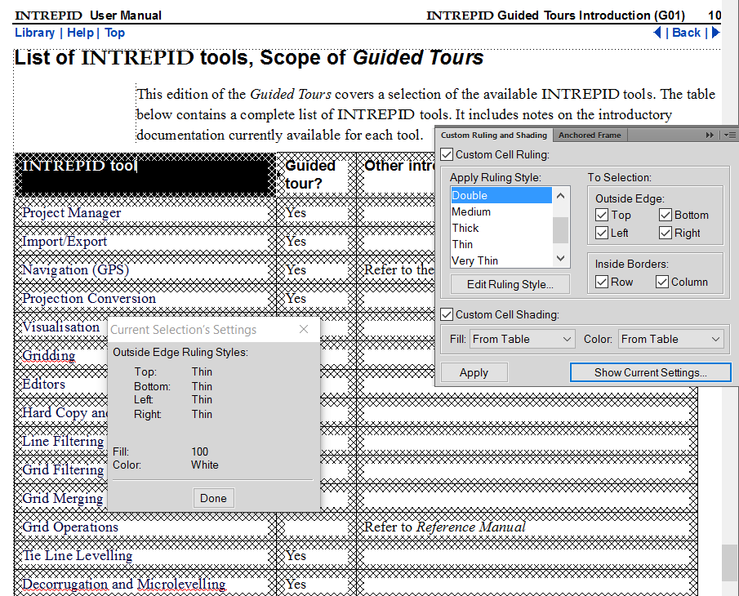Click the Import/Export table cell
Screen dimensions: 739x596
[x=145, y=241]
